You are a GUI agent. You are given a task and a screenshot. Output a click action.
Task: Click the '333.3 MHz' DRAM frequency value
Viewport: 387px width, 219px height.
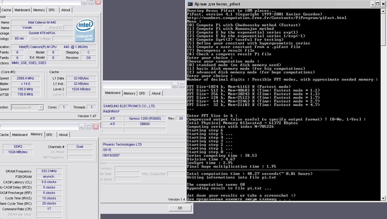point(49,171)
